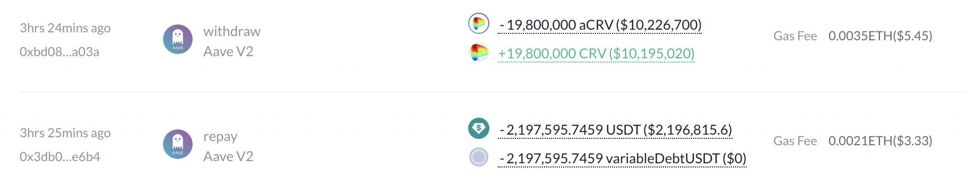Click the Aave icon on repay row
Image resolution: width=966 pixels, height=194 pixels.
coord(178,145)
